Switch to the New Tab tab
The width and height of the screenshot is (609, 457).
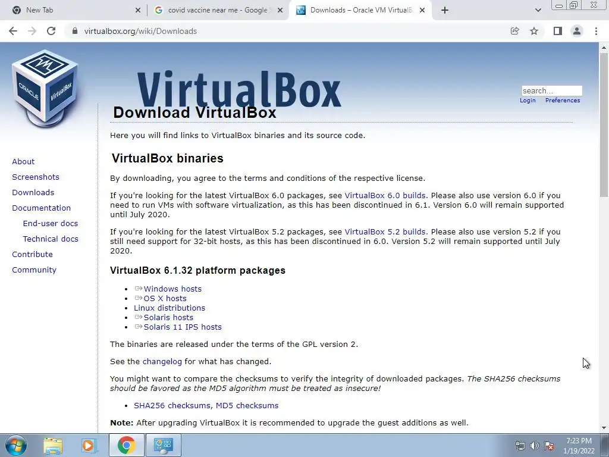(74, 10)
